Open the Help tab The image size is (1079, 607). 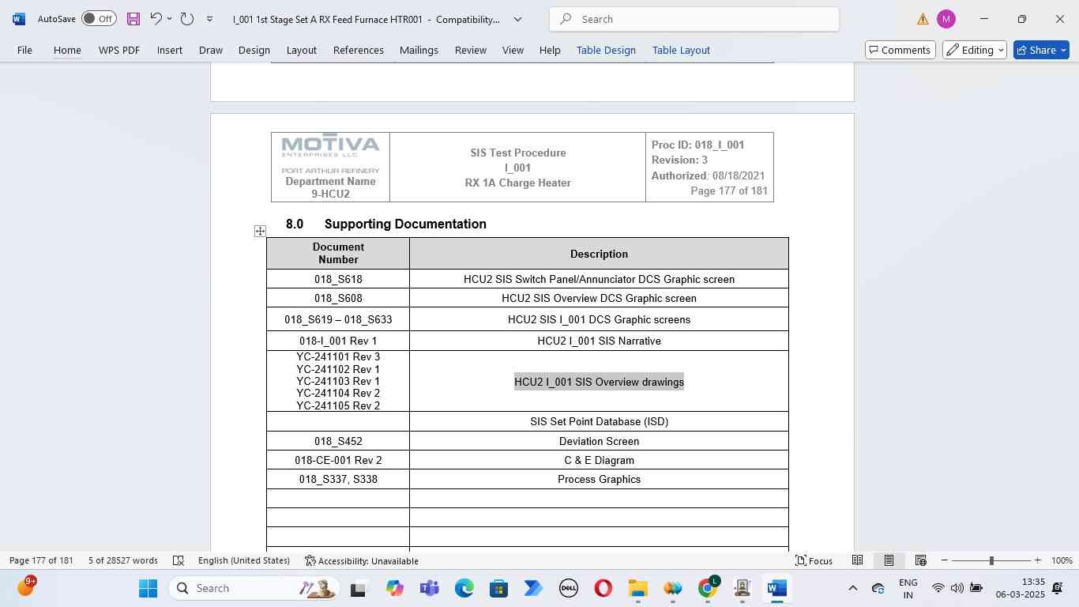pyautogui.click(x=550, y=50)
